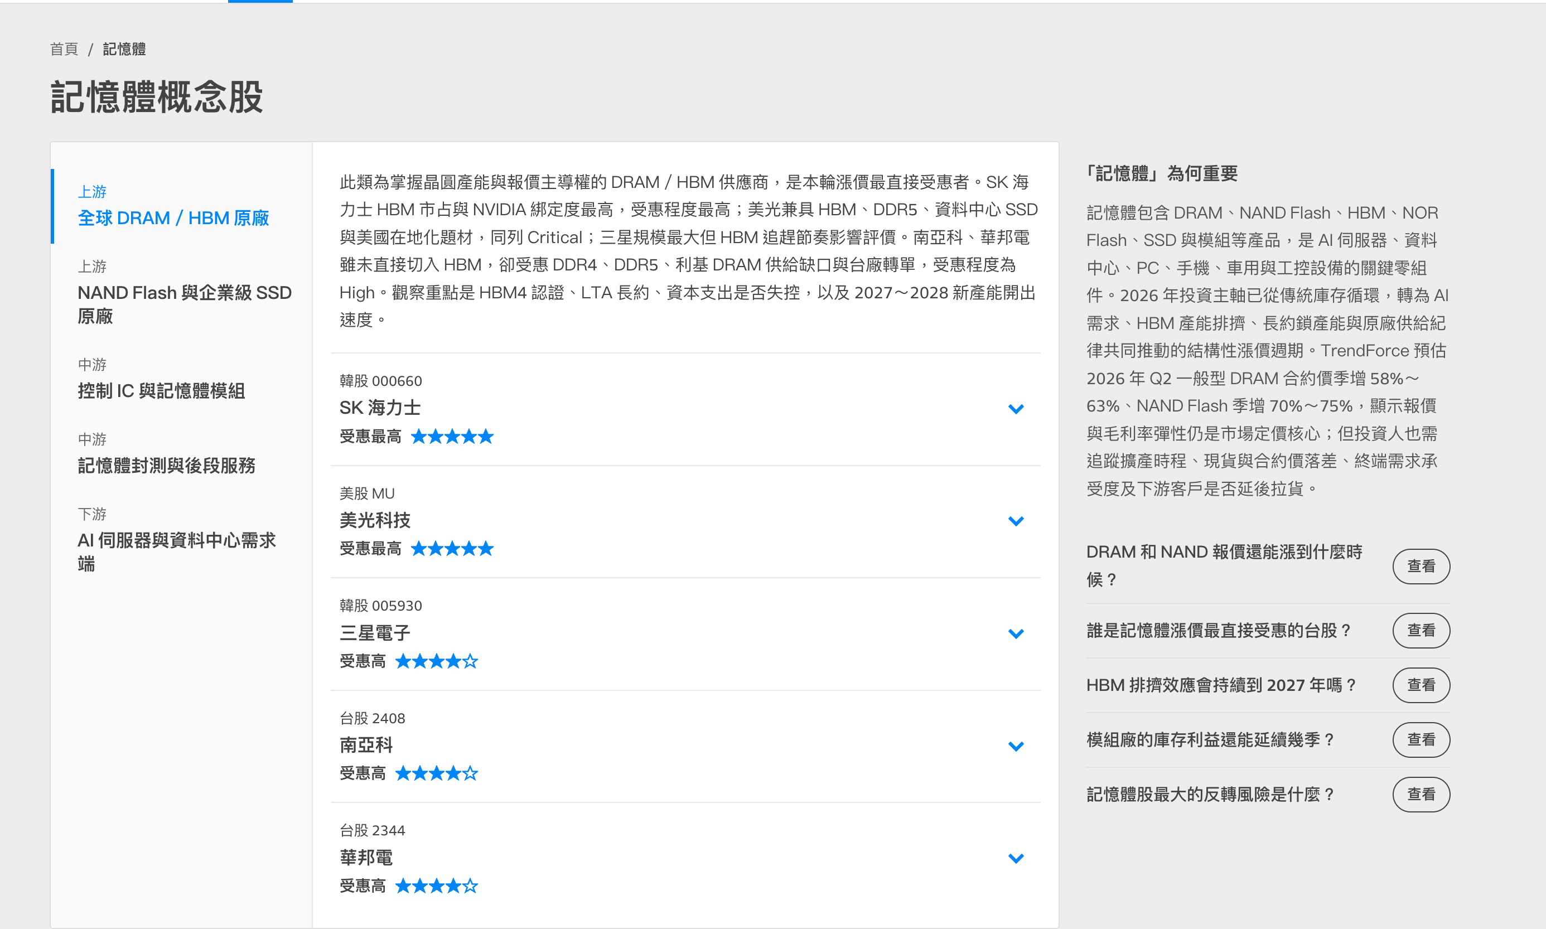The width and height of the screenshot is (1546, 929).
Task: Click the 美光科技 company name
Action: click(x=375, y=520)
